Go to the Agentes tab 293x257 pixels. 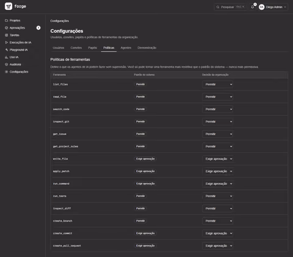[126, 48]
